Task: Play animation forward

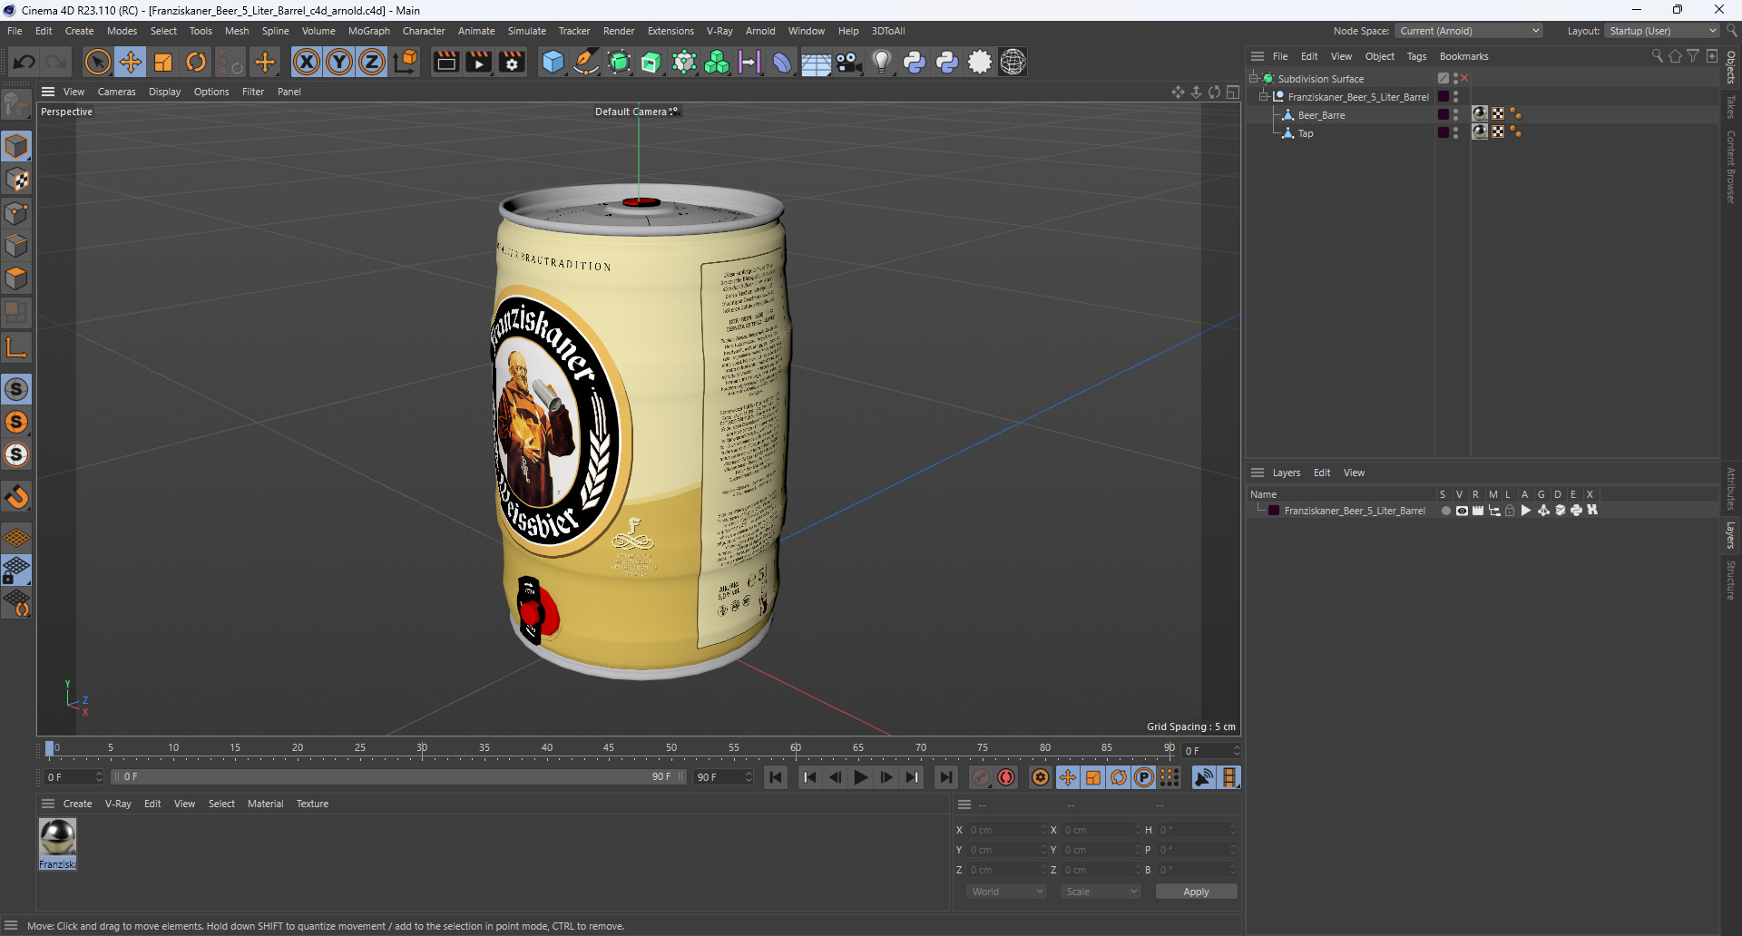Action: pos(861,777)
